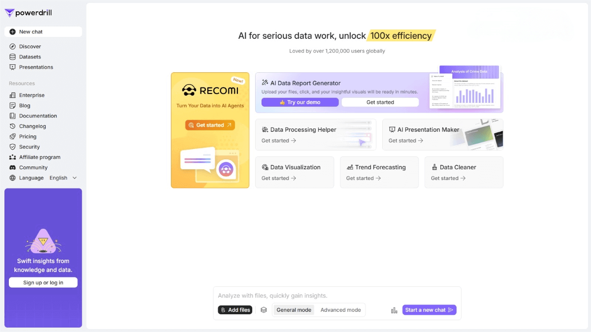The width and height of the screenshot is (591, 332).
Task: Expand the English language dropdown
Action: [x=63, y=178]
